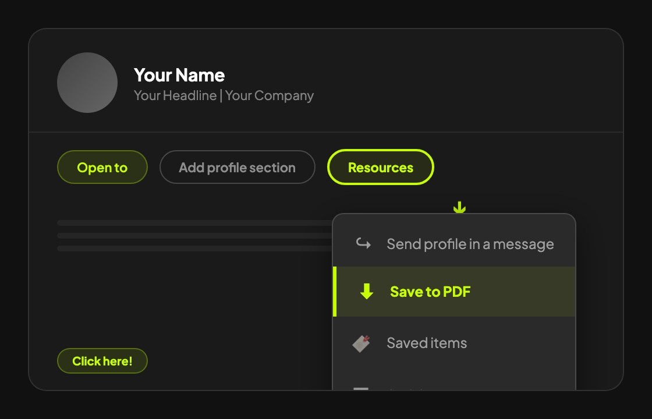Screen dimensions: 652x419
Task: Open the Your Name profile link
Action: [179, 75]
